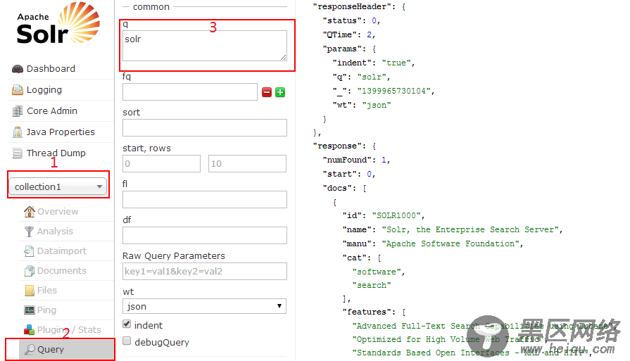Focus the fl field list input

tap(205, 200)
